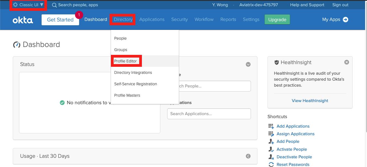
Task: Click the My Apps arrow icon
Action: 346,20
